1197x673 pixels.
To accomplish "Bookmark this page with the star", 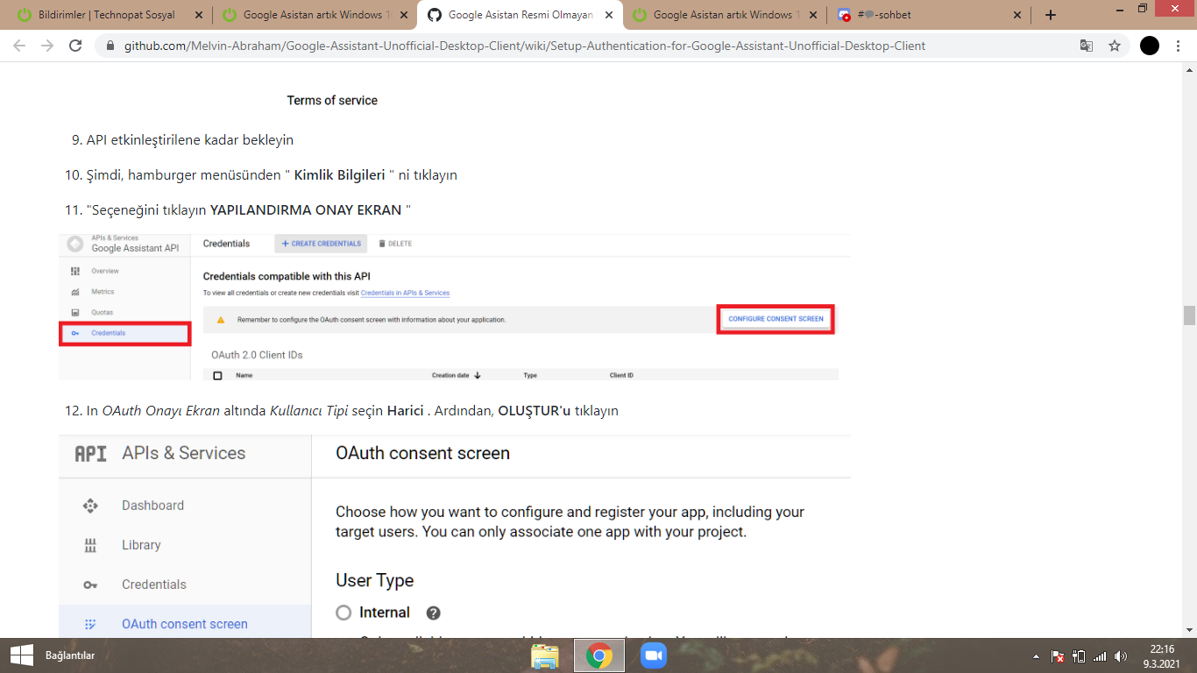I will (x=1115, y=46).
